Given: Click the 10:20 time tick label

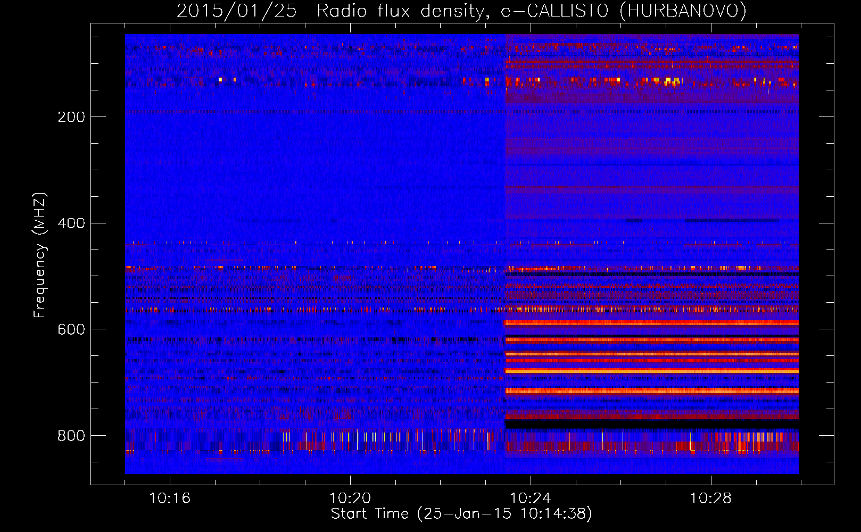Looking at the screenshot, I should 350,498.
